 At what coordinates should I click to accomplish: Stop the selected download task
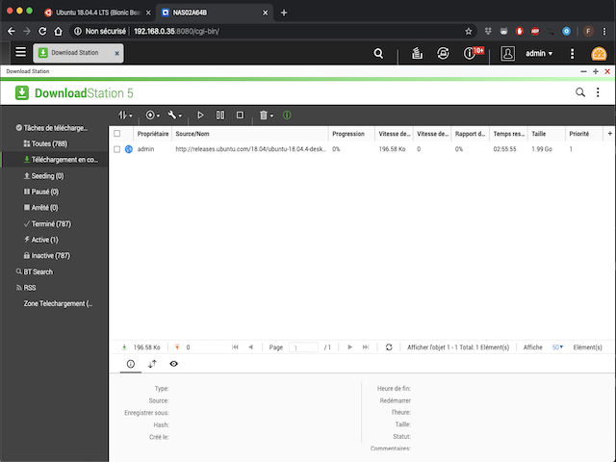coord(240,115)
